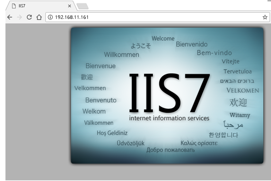The width and height of the screenshot is (271, 181).
Task: Click the IIS7 welcome image
Action: [x=167, y=95]
